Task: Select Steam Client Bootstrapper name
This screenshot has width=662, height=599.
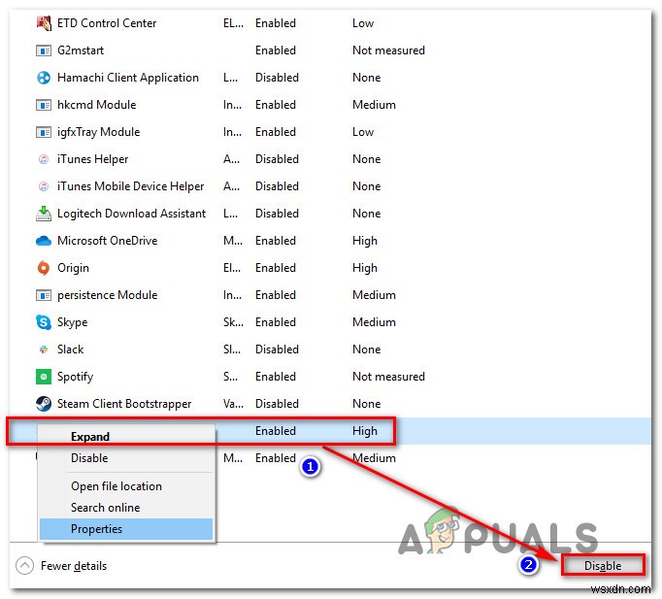Action: [x=124, y=404]
